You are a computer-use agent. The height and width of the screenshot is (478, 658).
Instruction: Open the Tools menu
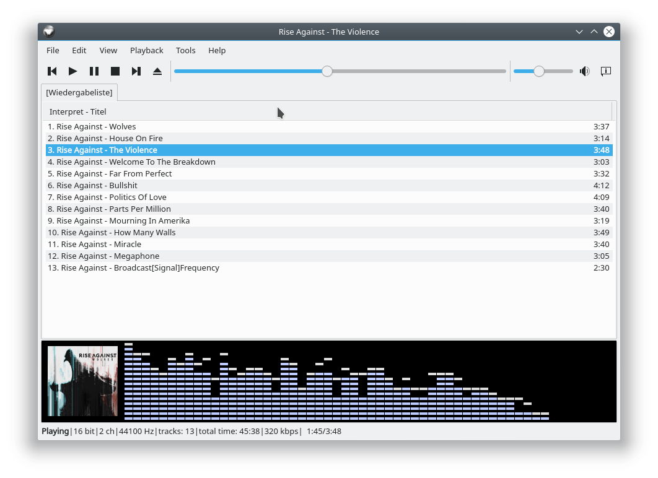coord(185,50)
